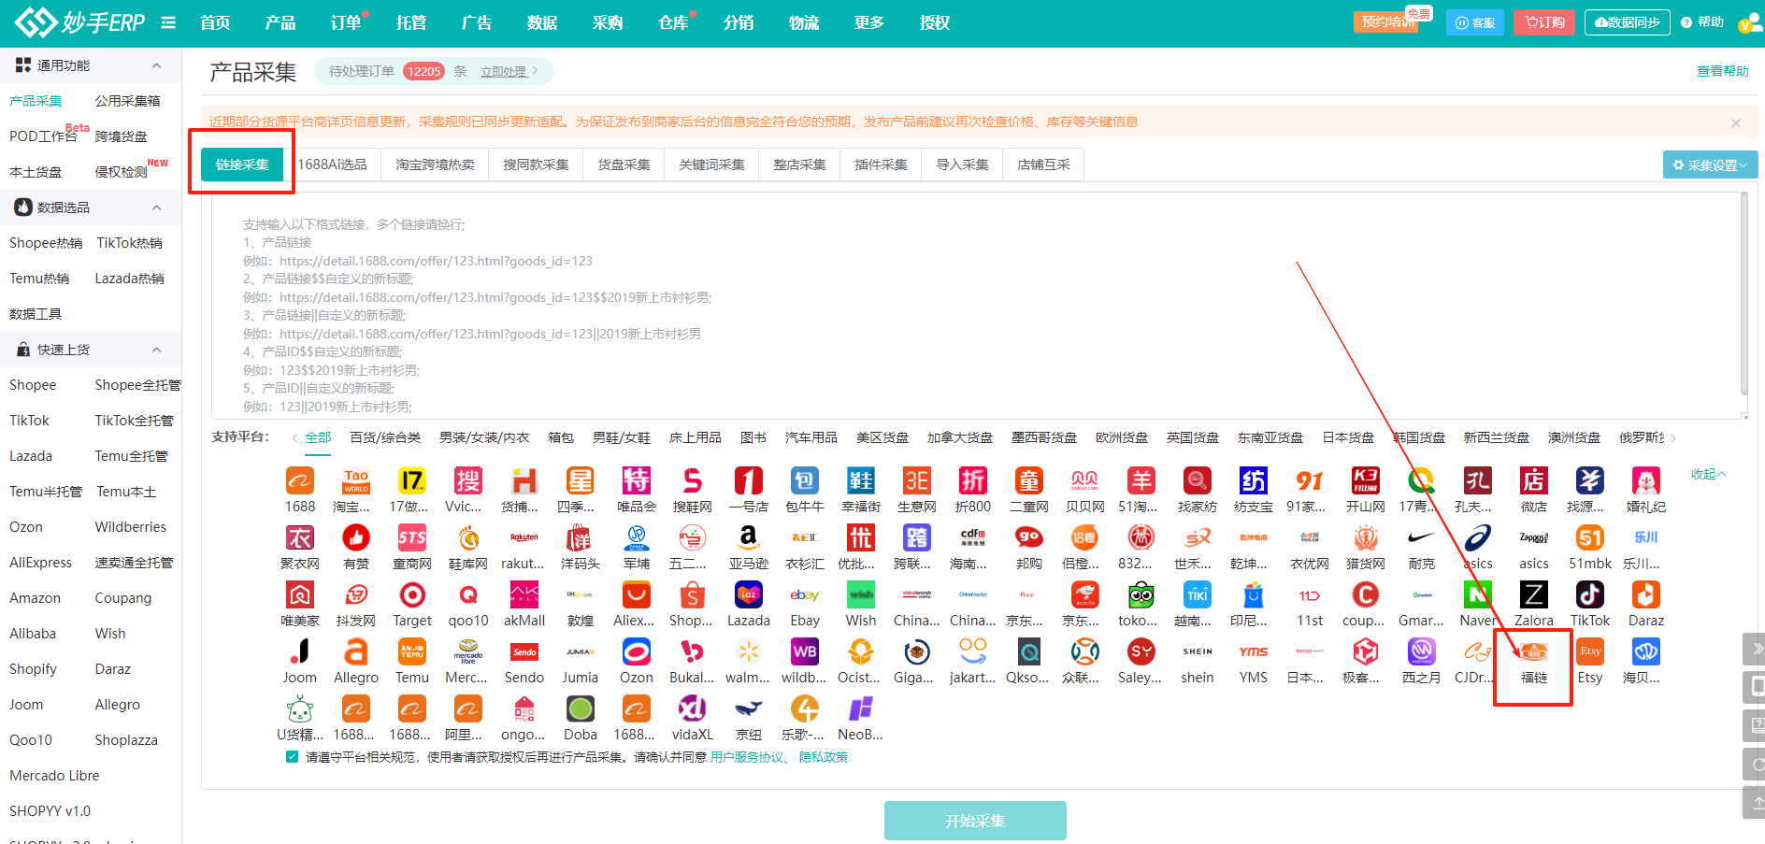Image resolution: width=1765 pixels, height=844 pixels.
Task: Collapse the 通用功能 sidebar section
Action: [x=156, y=65]
